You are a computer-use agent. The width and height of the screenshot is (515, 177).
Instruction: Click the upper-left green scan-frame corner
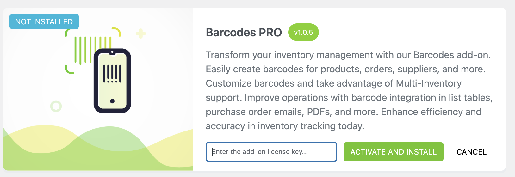click(x=70, y=32)
